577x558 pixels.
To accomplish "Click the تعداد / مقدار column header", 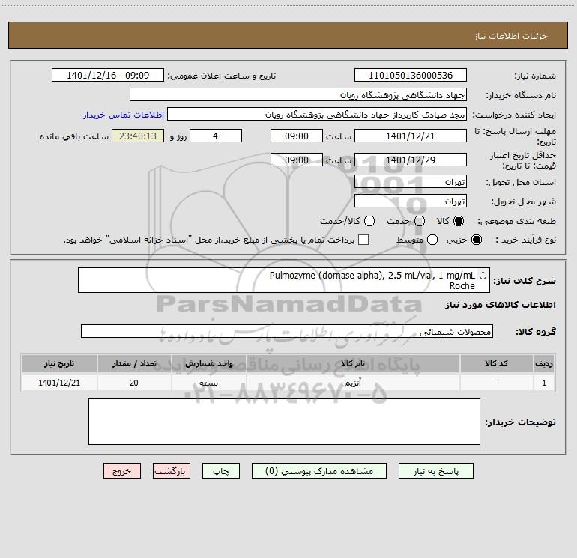I will [x=134, y=363].
